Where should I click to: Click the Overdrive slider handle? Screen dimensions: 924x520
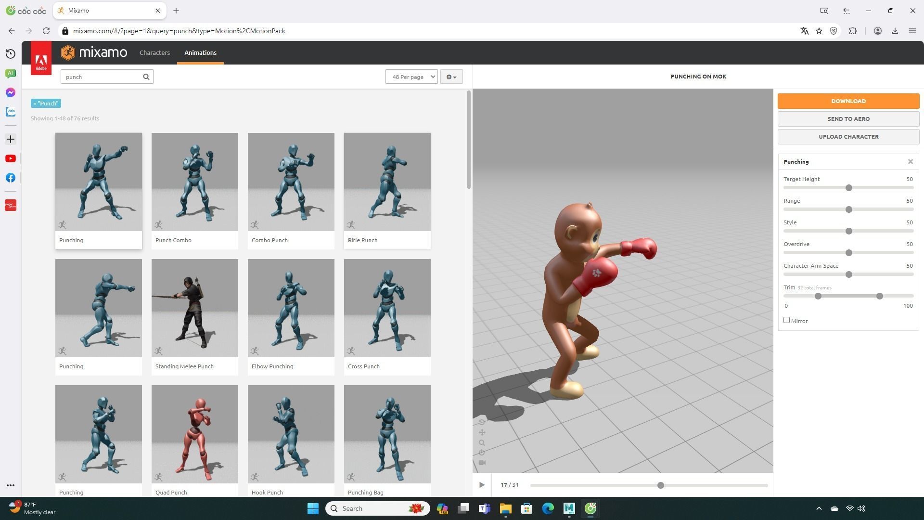[849, 253]
